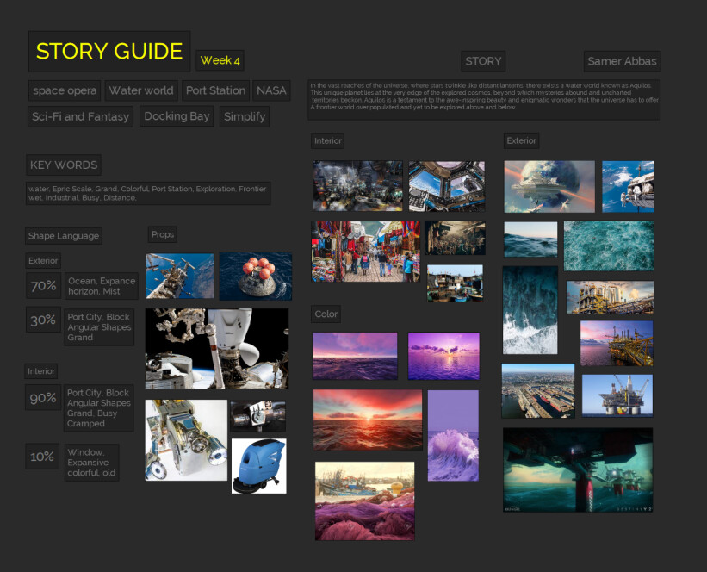Screen dimensions: 707x572
Task: Select the small dark hardware prop image
Action: click(257, 416)
